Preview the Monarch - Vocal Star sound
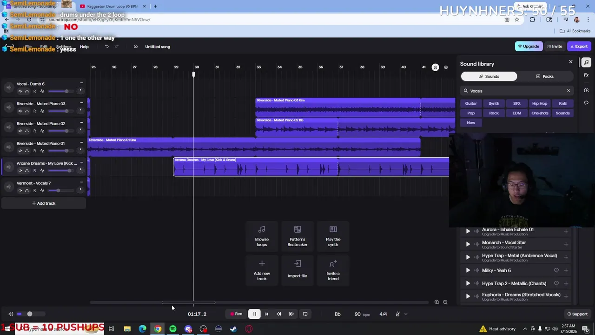Image resolution: width=595 pixels, height=335 pixels. (468, 244)
